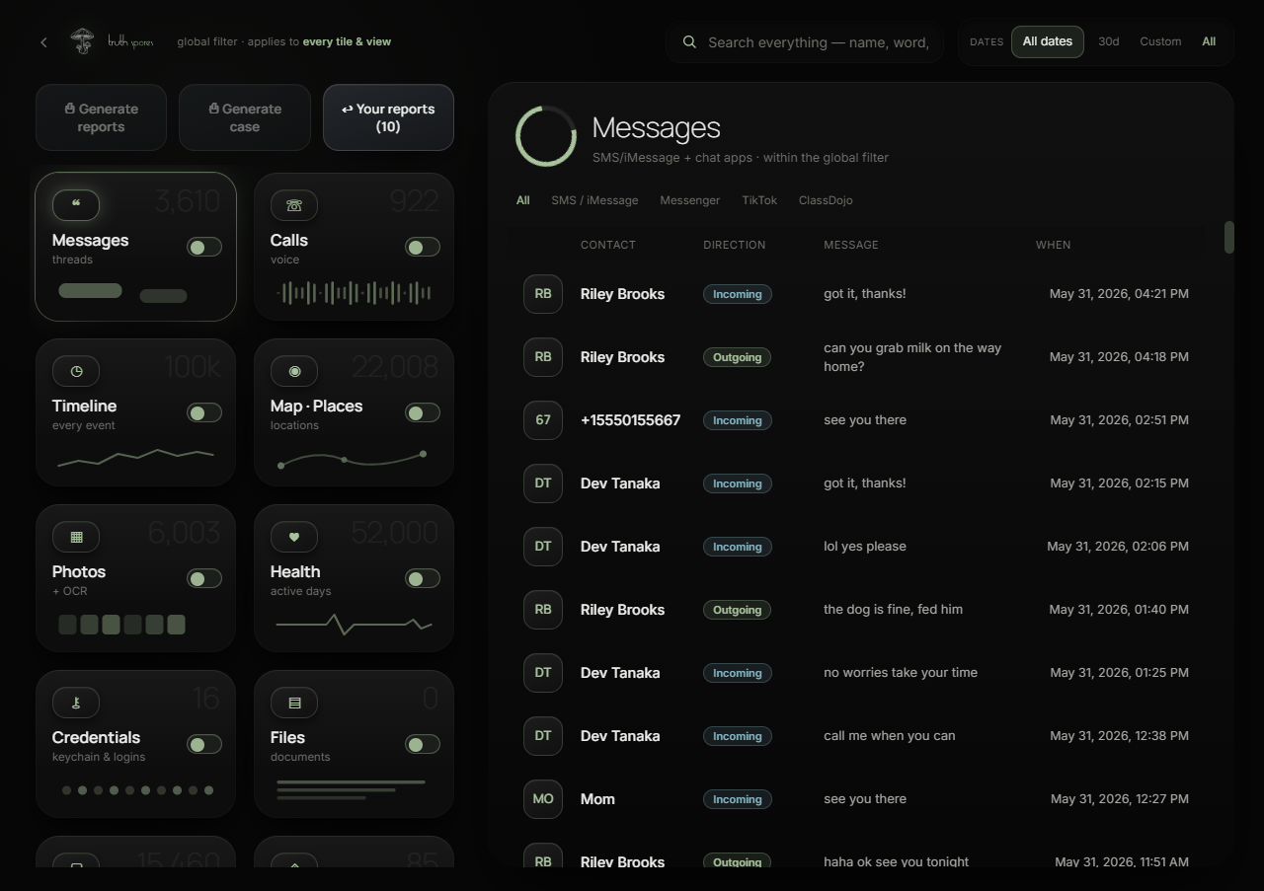The width and height of the screenshot is (1264, 891).
Task: Toggle the Health tile switch
Action: click(x=423, y=578)
